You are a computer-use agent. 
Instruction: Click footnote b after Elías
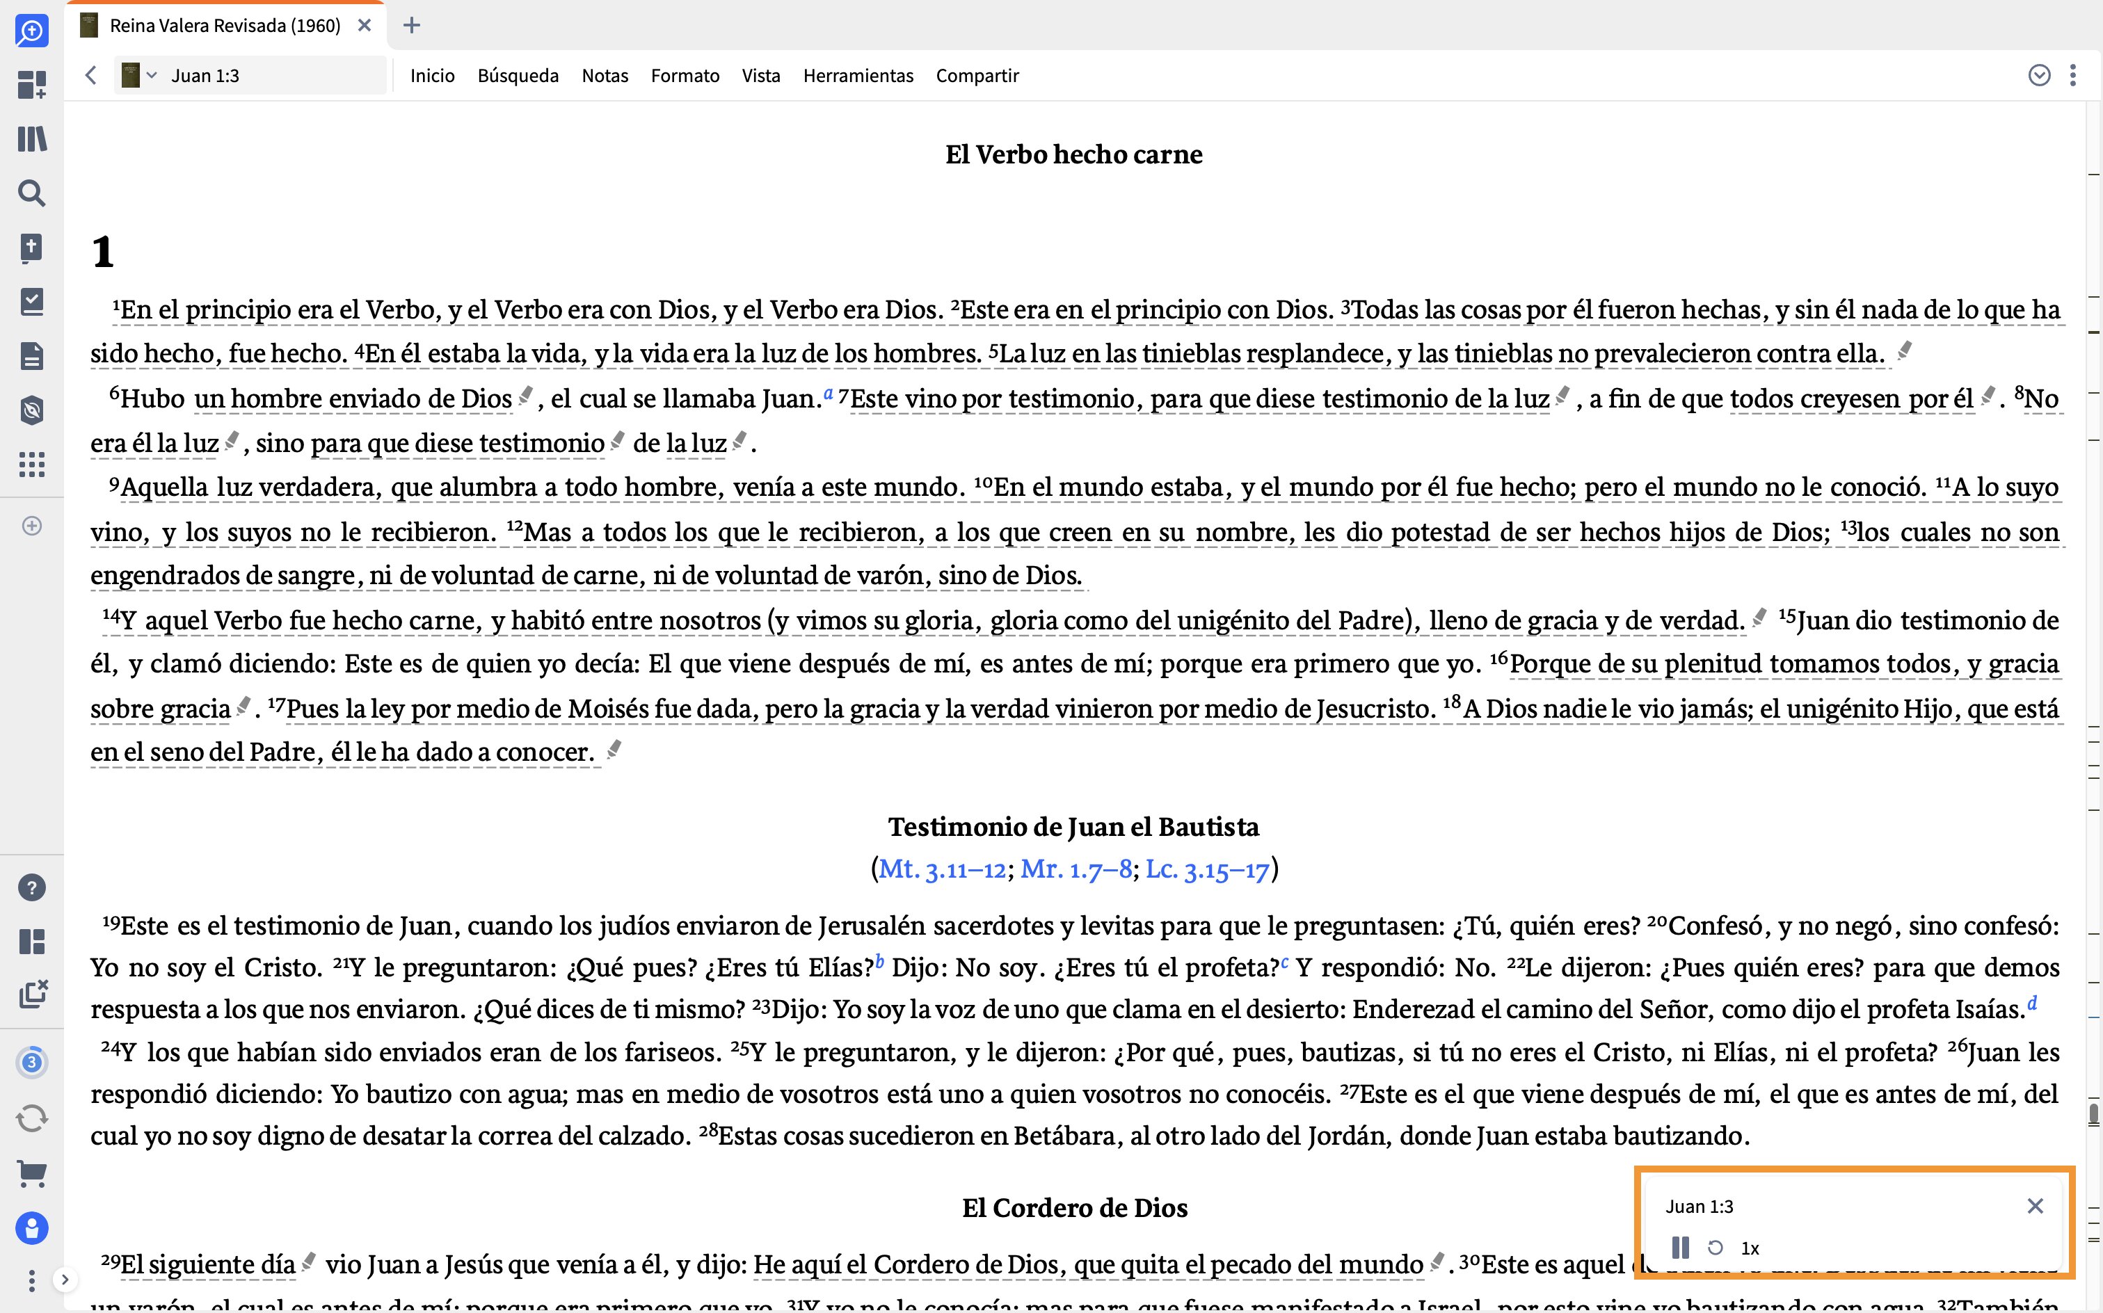(x=879, y=961)
